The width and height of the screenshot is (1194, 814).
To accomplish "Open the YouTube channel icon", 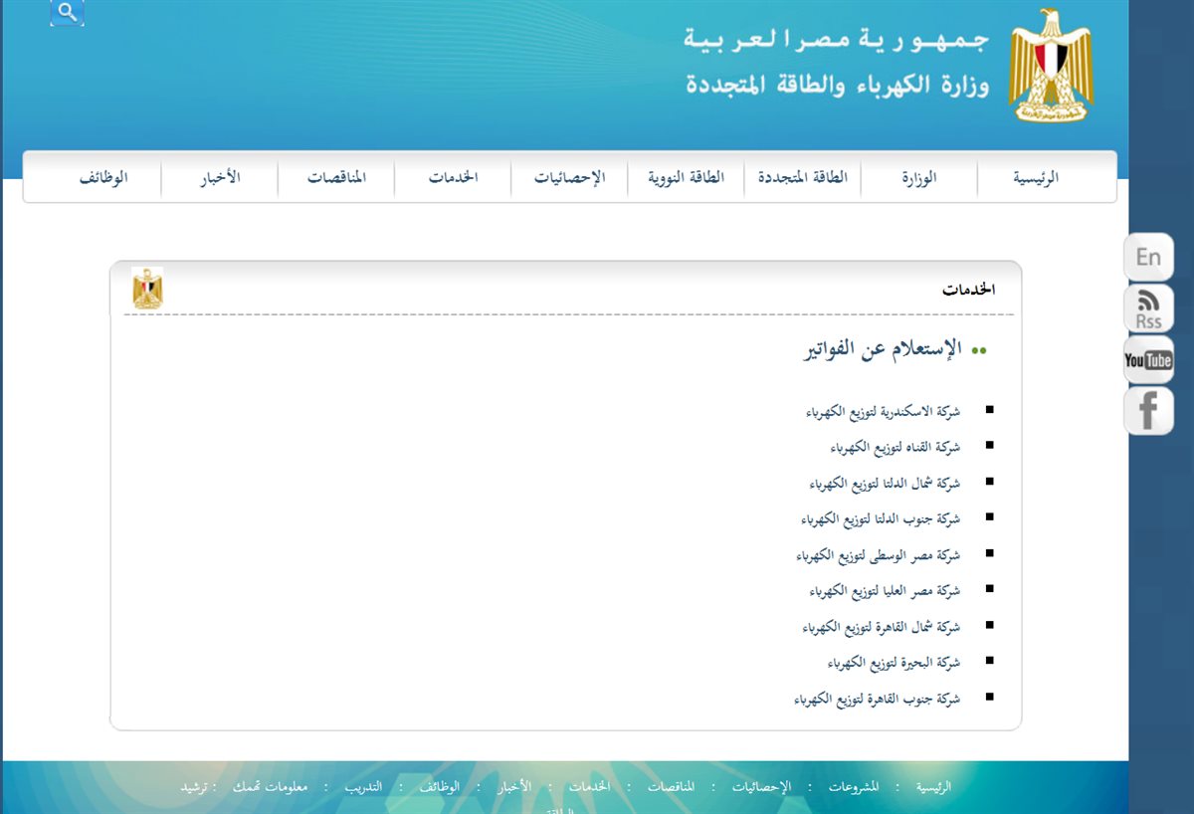I will tap(1148, 360).
